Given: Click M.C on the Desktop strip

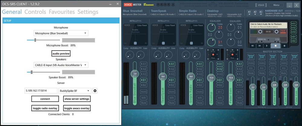Looking at the screenshot, I should (x=220, y=92).
